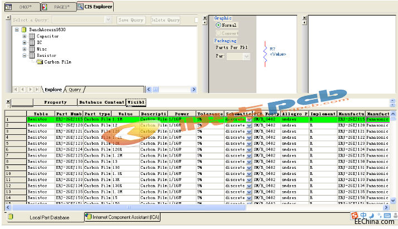
Task: Select the Misc table icon
Action: [x=32, y=49]
